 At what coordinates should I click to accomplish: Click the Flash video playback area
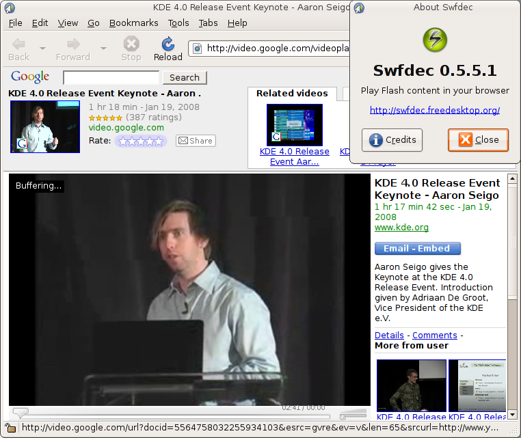189,289
